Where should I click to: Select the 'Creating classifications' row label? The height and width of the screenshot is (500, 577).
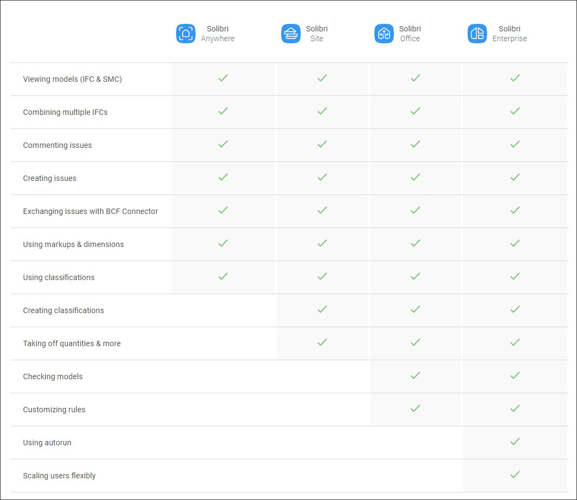[64, 310]
